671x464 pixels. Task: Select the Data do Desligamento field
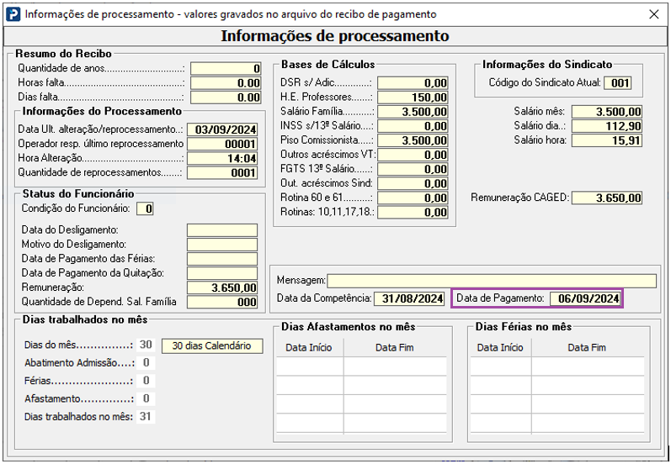(x=222, y=230)
